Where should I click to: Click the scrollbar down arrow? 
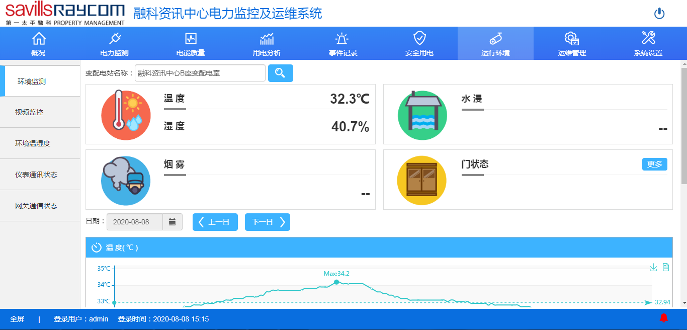point(684,303)
